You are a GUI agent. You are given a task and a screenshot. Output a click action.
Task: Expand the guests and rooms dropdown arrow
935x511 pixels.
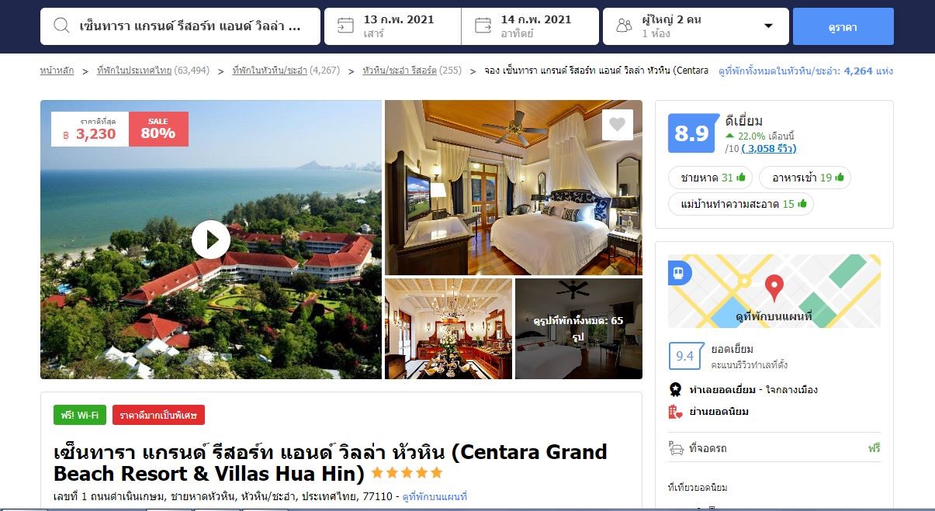(x=768, y=26)
